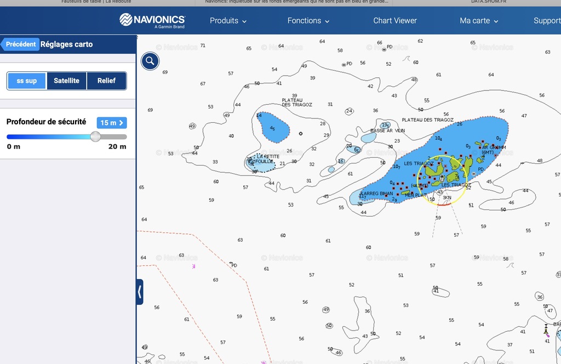Click the circled depth sounding 24

349,111
